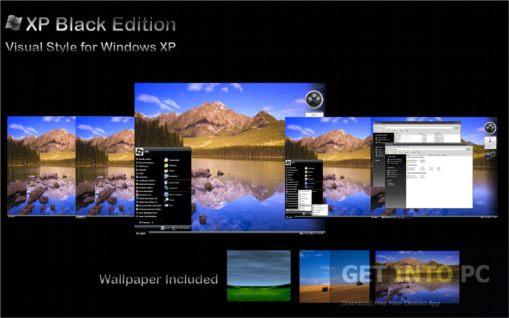This screenshot has width=509, height=318.
Task: Launch Calculator from center Start menu
Action: (x=142, y=177)
